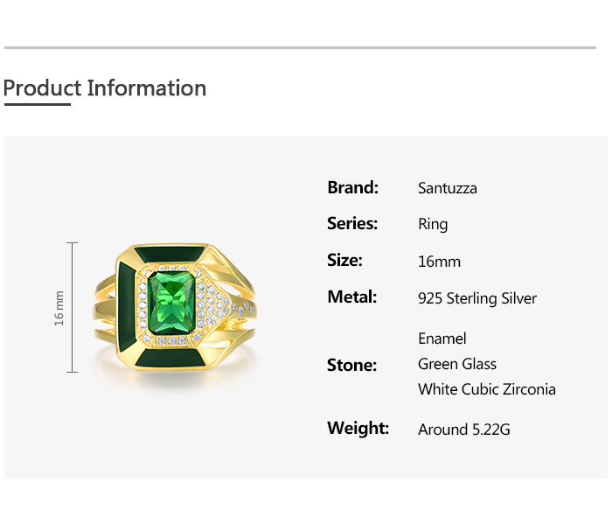612x531 pixels.
Task: Click the 925 Sterling Silver text
Action: pos(477,298)
